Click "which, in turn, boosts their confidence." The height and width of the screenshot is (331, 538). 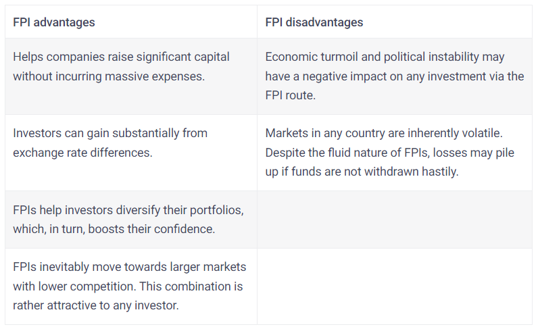[x=114, y=229]
